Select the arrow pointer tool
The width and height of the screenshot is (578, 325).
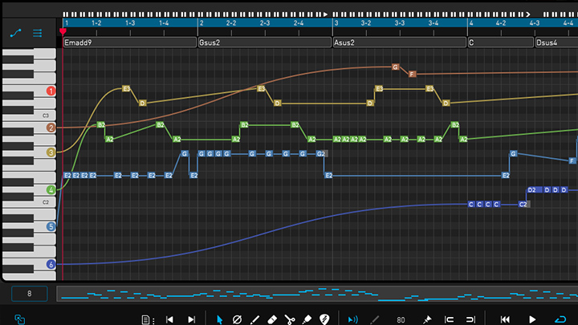[x=219, y=319]
